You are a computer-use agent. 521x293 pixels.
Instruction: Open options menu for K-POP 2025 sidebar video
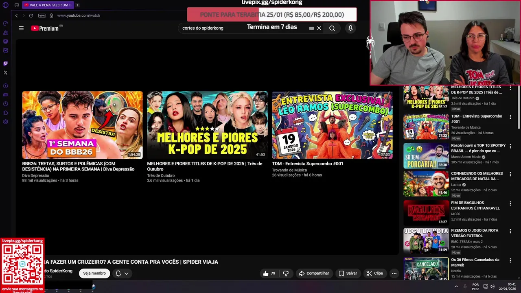coord(510,87)
